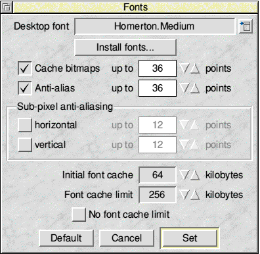
Task: Open the desktop font menu icon
Action: 246,26
